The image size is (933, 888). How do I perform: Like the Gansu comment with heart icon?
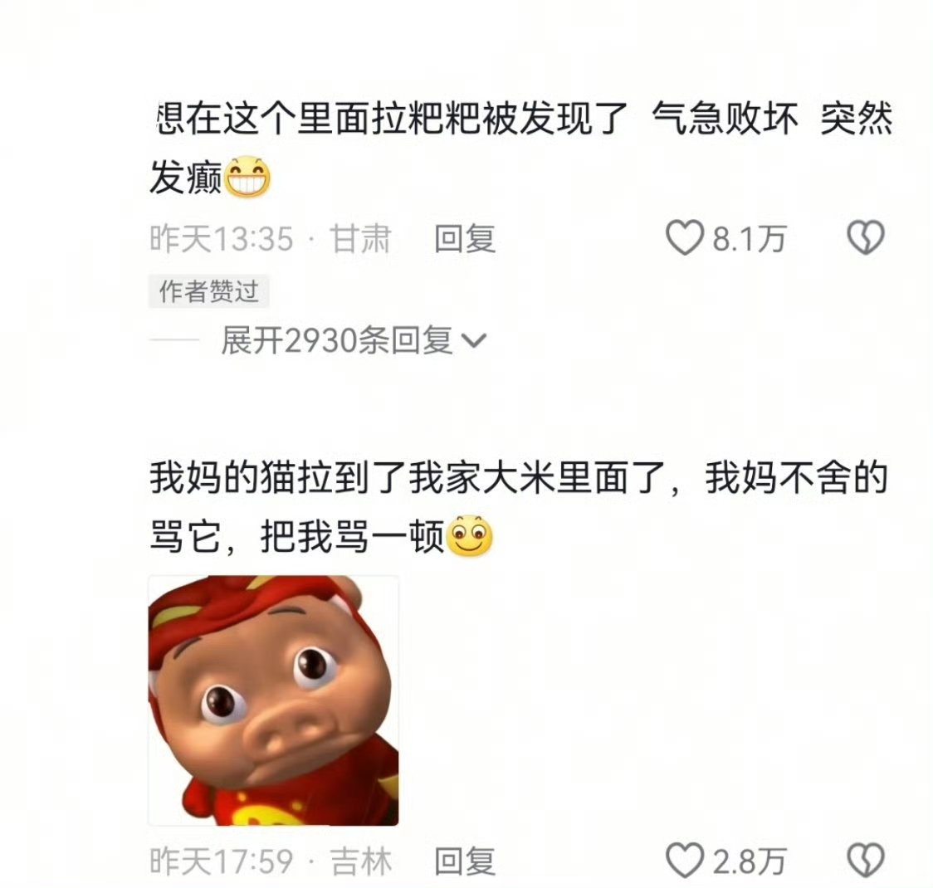[x=684, y=238]
